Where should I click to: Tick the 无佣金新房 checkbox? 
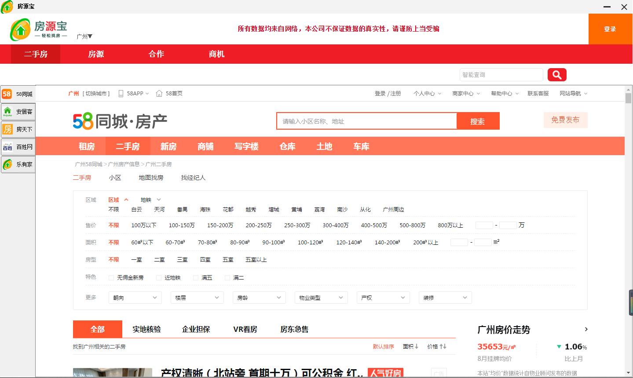111,278
